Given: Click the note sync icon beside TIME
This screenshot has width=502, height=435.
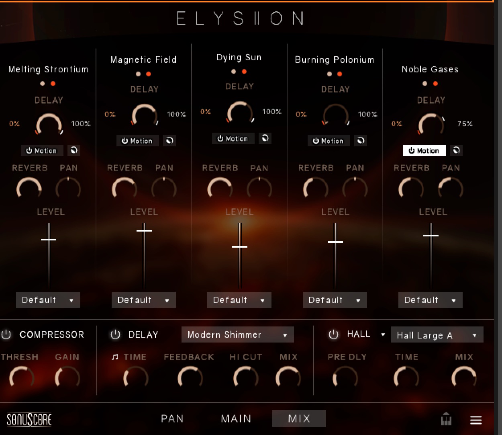Looking at the screenshot, I should tap(115, 357).
